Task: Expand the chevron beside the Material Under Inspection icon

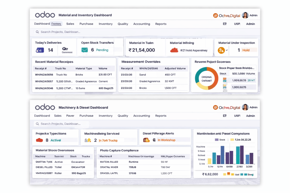Action: click(227, 50)
